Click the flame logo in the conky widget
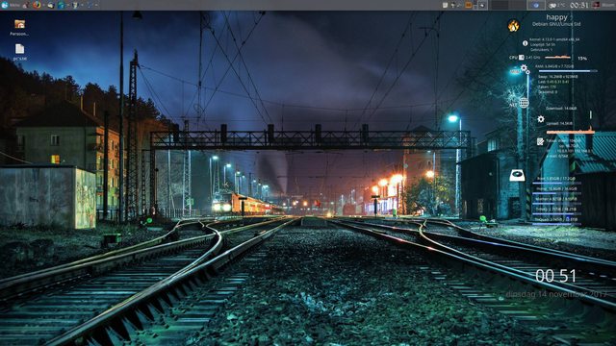Screen dimensions: 616x346 [x=513, y=26]
